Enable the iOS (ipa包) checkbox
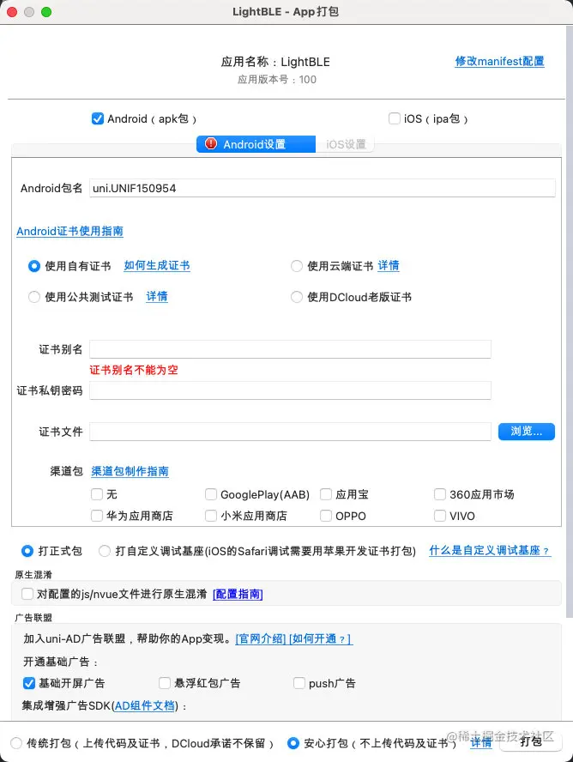This screenshot has height=762, width=573. [395, 118]
